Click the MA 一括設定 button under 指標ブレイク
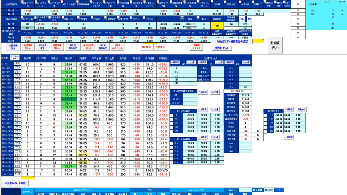 175,62
